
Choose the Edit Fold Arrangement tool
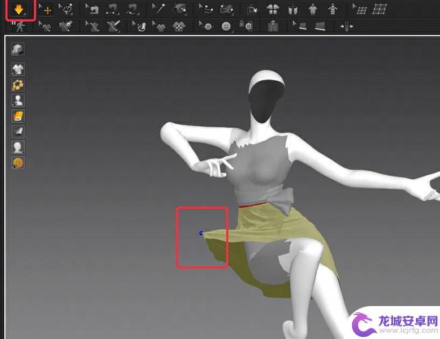206,10
